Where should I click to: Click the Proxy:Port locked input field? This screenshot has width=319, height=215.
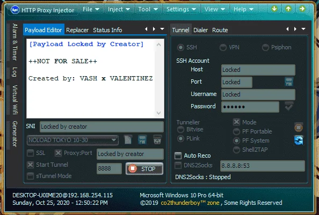[130, 154]
